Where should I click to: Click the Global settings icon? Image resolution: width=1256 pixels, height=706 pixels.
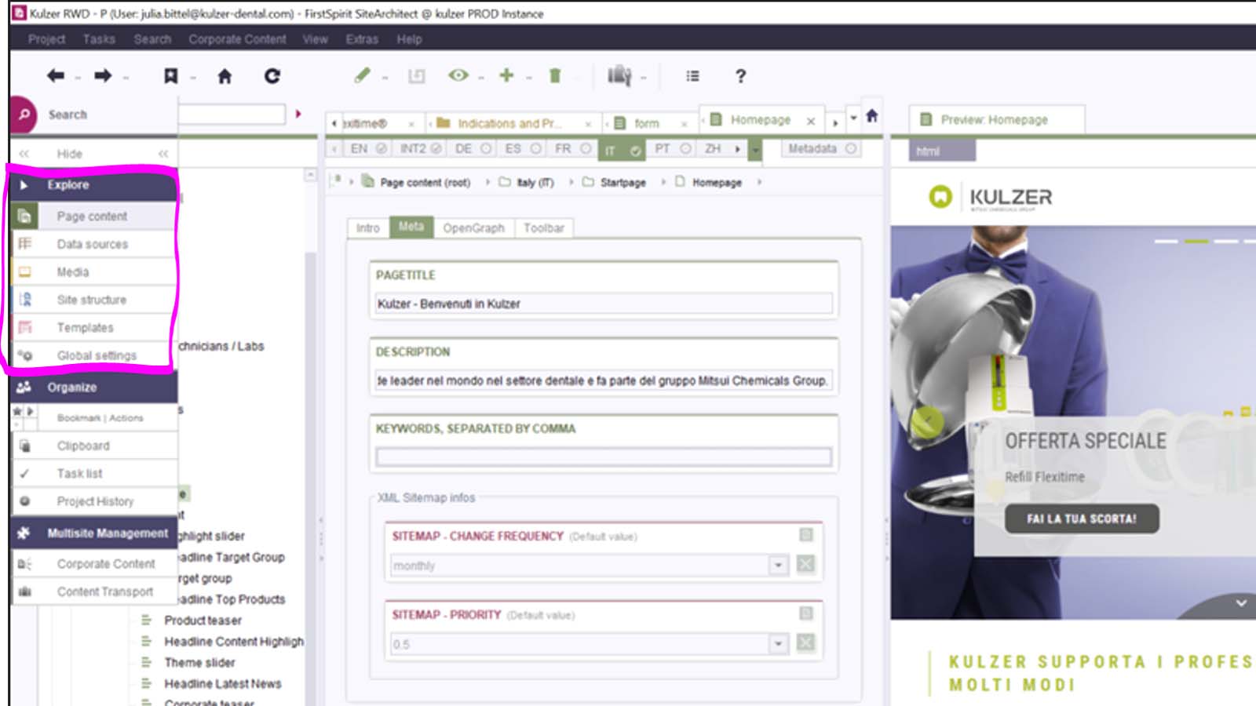pos(27,355)
